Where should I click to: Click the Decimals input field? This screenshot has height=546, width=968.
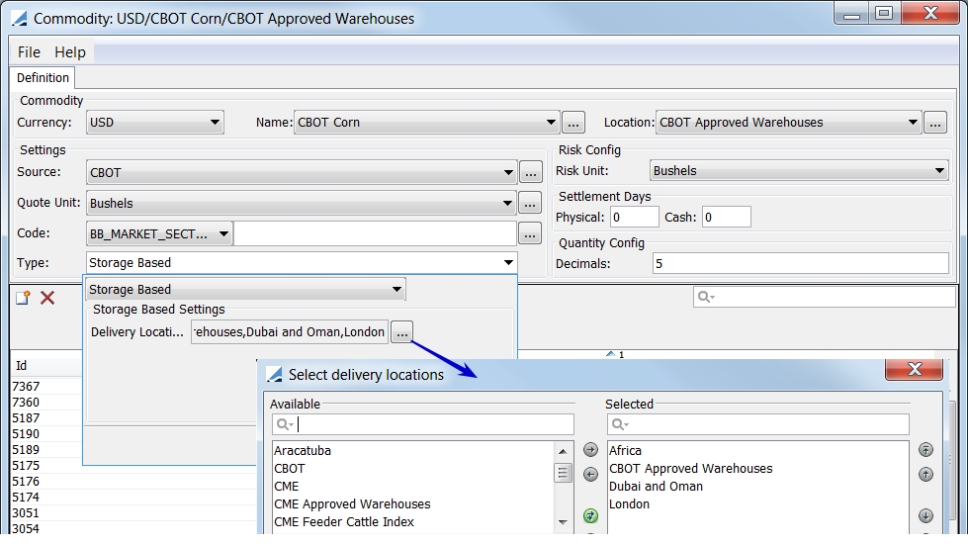pos(800,264)
